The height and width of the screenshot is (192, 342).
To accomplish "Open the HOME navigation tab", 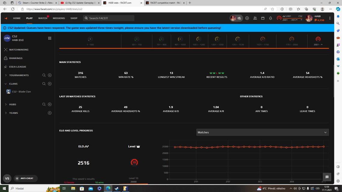I will [x=17, y=18].
